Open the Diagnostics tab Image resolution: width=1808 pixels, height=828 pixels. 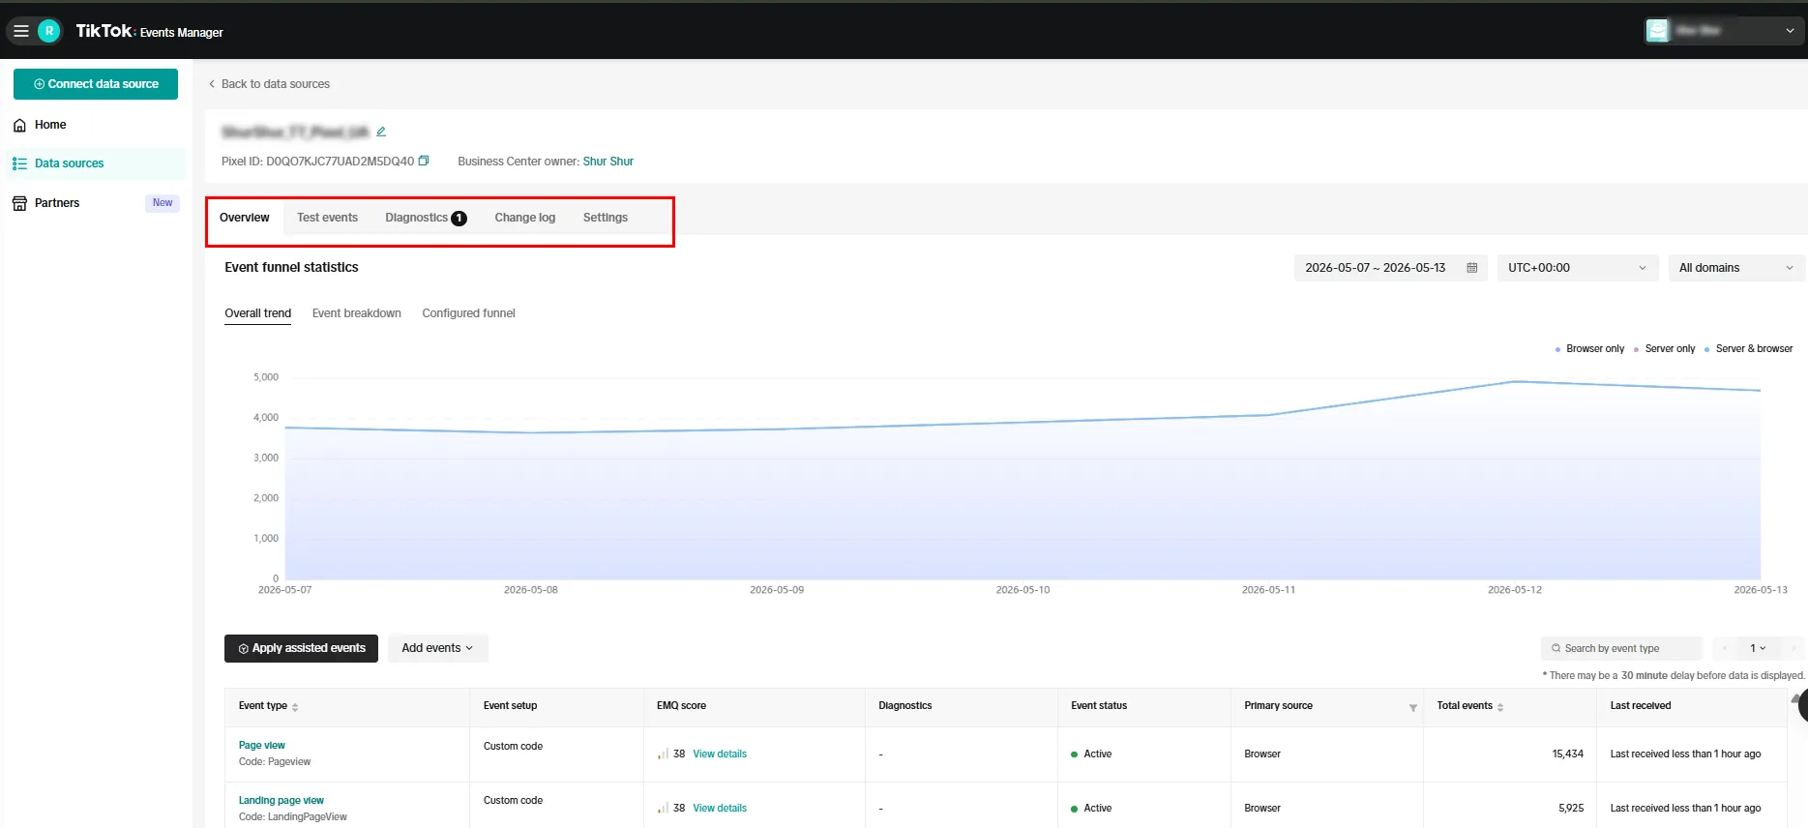pos(426,218)
